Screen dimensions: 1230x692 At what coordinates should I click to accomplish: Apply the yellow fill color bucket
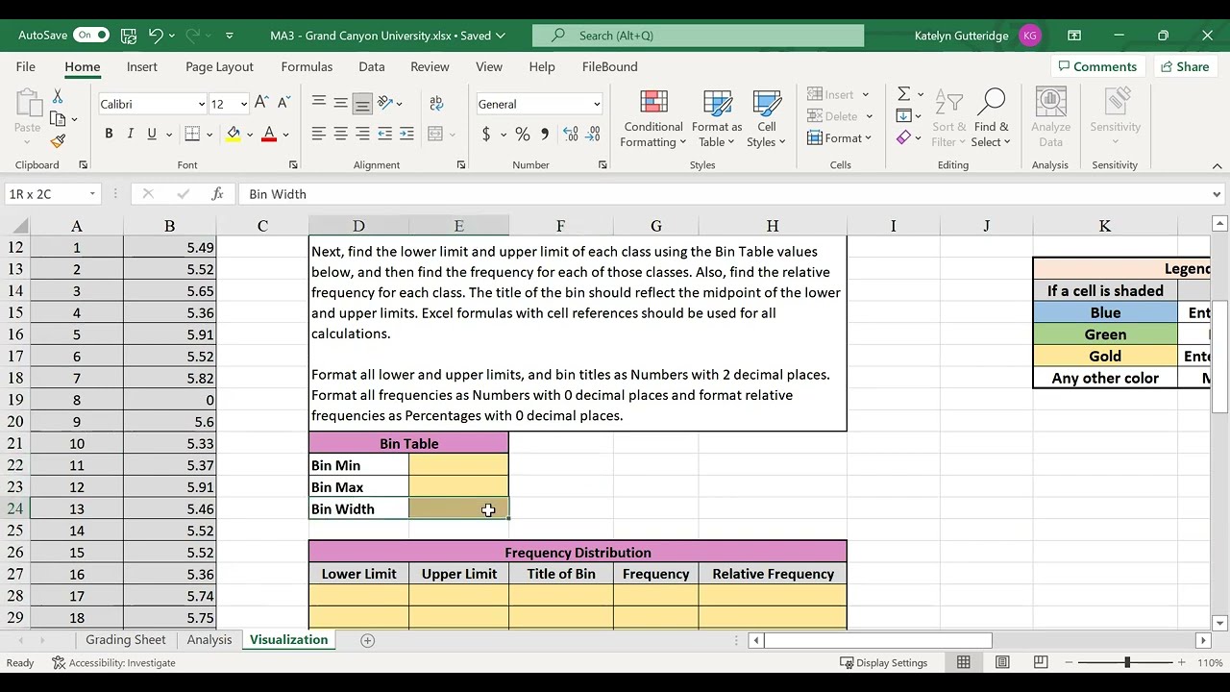coord(234,135)
